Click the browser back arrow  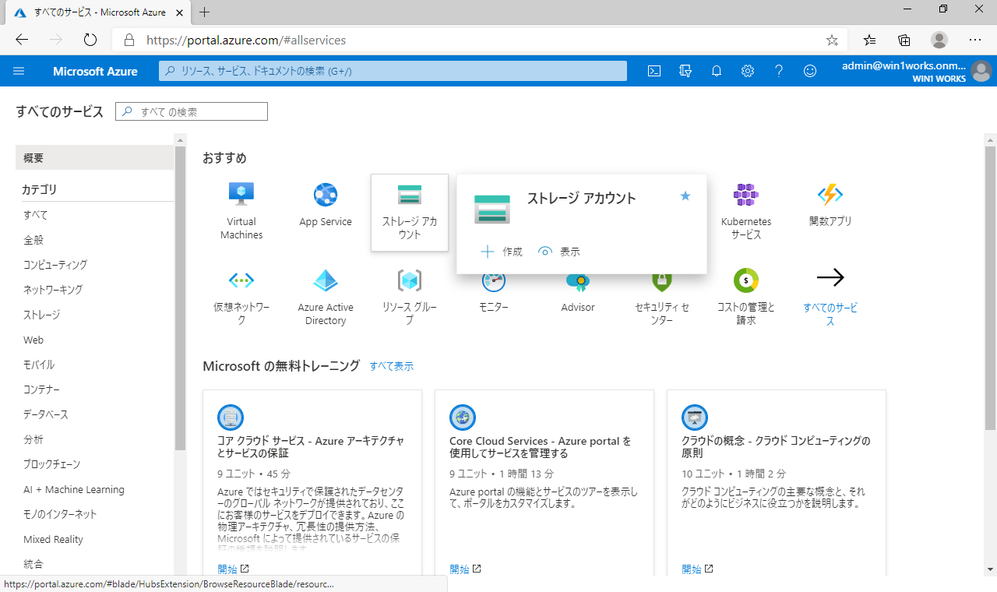[22, 40]
